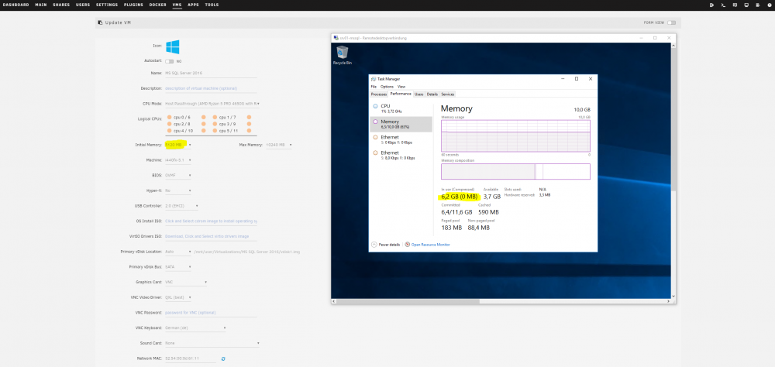Click the Network MAC refresh icon
775x367 pixels.
point(223,358)
